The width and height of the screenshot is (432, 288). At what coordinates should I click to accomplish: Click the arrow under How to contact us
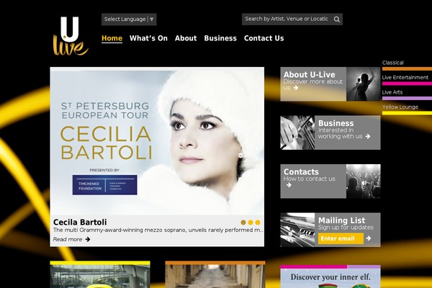pos(289,185)
